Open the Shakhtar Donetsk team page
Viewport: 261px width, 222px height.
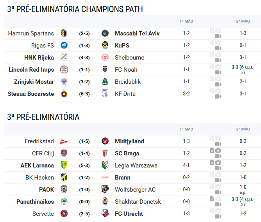138,202
